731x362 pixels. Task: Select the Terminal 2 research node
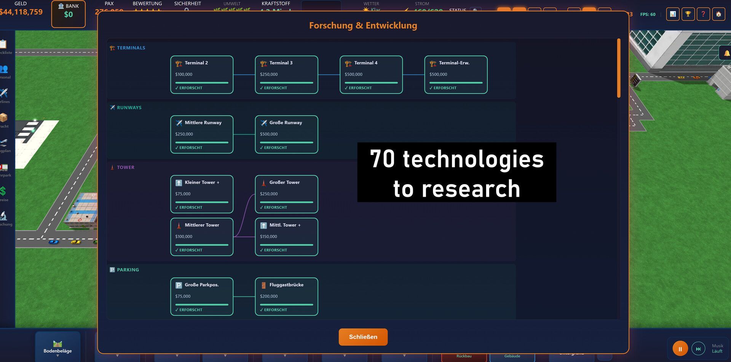tap(202, 75)
